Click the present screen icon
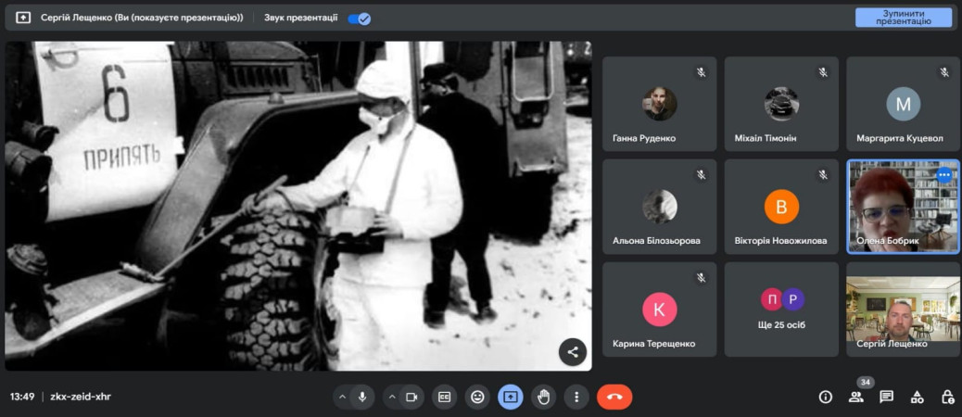 click(510, 397)
